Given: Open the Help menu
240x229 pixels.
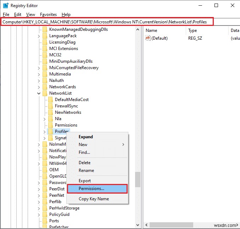Looking at the screenshot, I should click(66, 15).
